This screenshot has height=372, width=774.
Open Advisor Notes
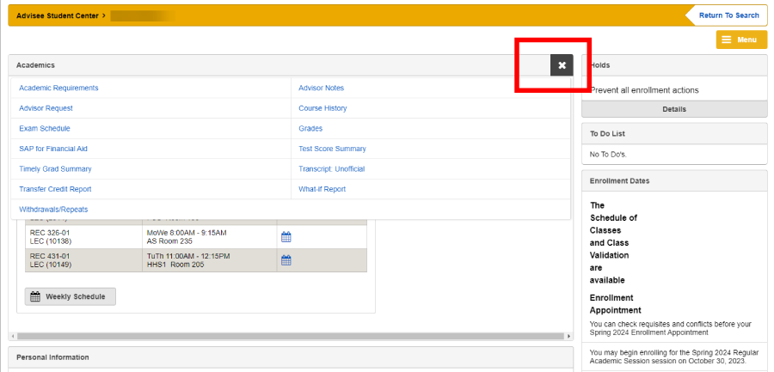point(321,88)
